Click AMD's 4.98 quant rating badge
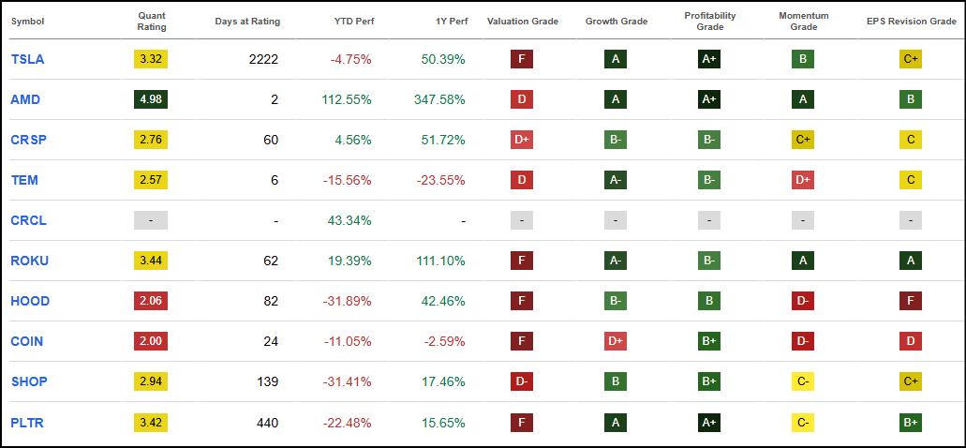Image resolution: width=966 pixels, height=448 pixels. pos(151,99)
